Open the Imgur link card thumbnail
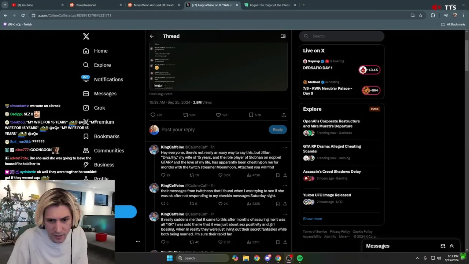This screenshot has width=469, height=264. click(218, 67)
